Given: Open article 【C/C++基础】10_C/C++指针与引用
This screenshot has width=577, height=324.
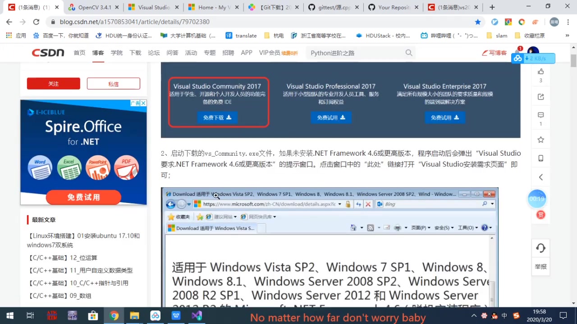Looking at the screenshot, I should [x=78, y=283].
